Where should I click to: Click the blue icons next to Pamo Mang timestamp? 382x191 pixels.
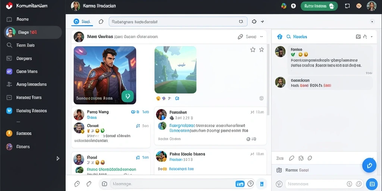click(135, 112)
